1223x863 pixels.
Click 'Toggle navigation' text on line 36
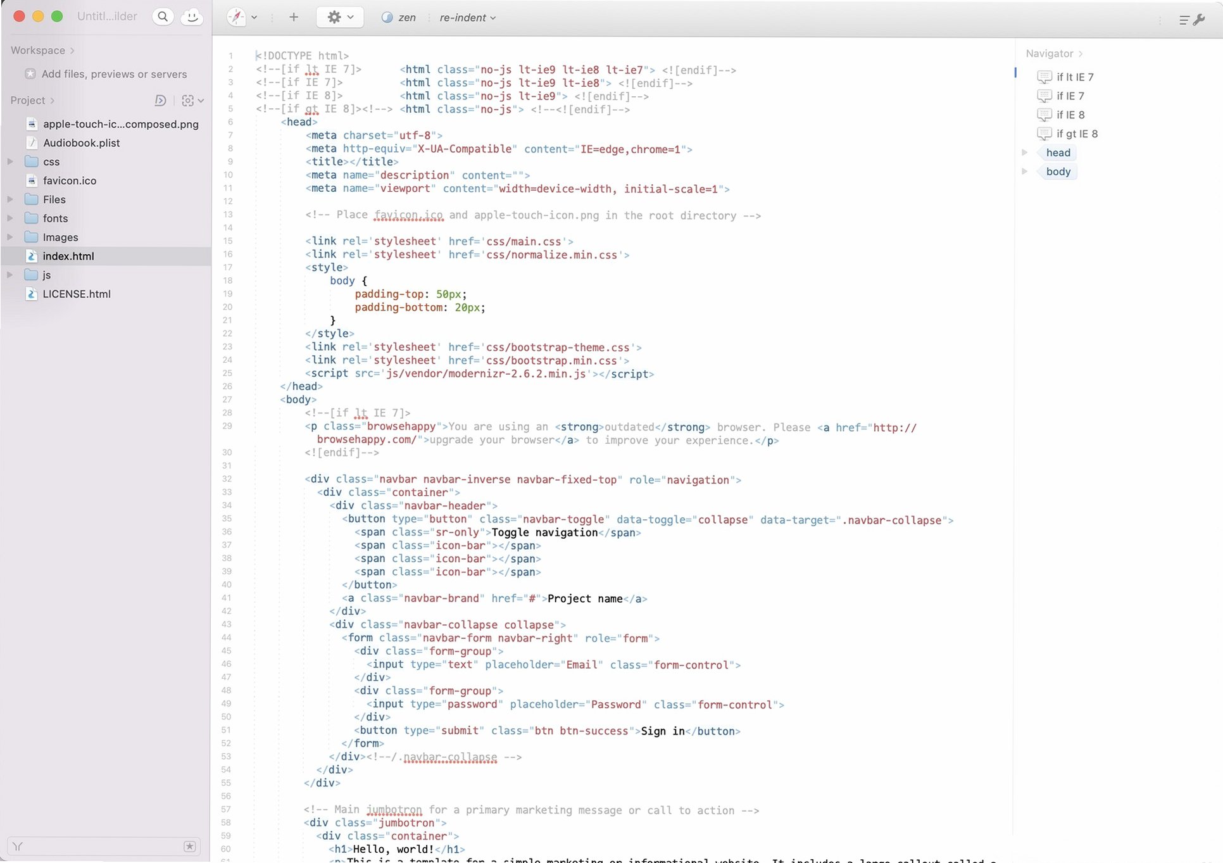[544, 533]
